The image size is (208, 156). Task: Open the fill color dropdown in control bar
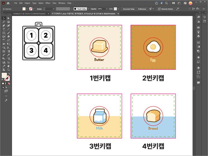[x=27, y=9]
